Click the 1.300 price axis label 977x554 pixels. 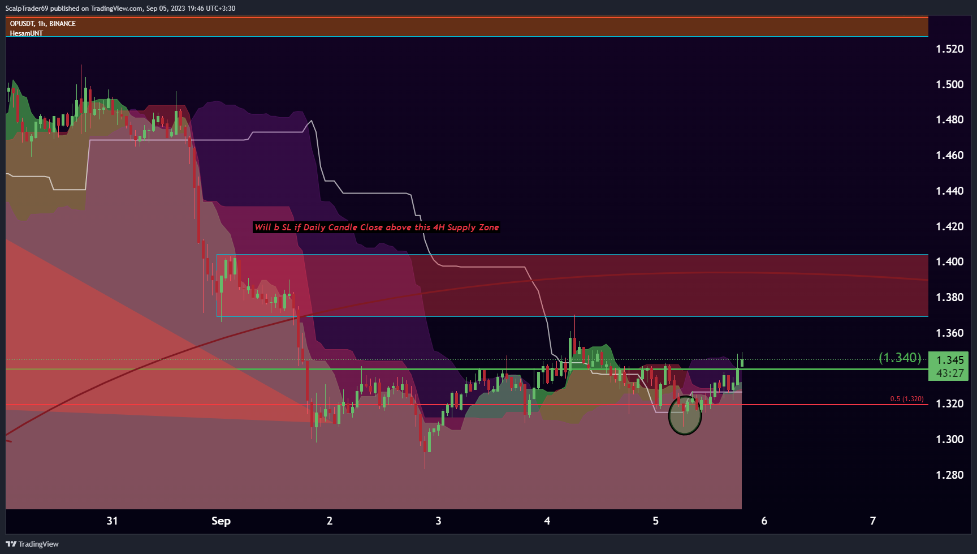950,440
